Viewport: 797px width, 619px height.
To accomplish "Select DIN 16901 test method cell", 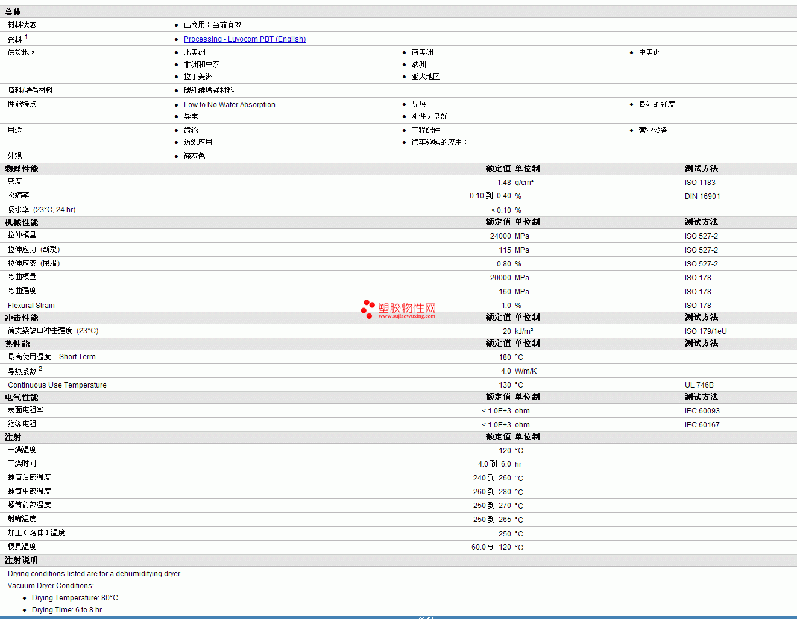I will pyautogui.click(x=702, y=196).
